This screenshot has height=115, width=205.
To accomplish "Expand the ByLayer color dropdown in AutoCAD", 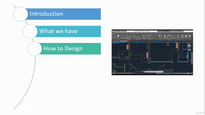I will pyautogui.click(x=172, y=35).
